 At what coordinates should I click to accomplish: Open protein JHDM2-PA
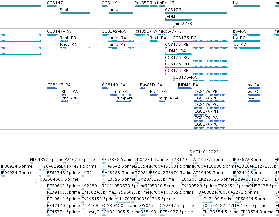(x=188, y=85)
